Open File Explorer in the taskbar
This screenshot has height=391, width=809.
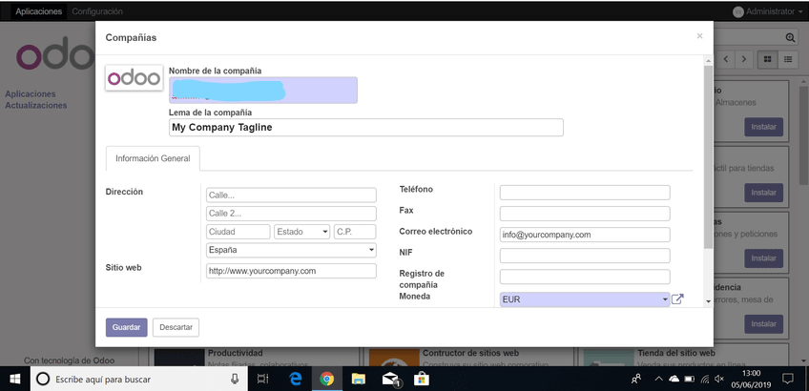point(359,379)
